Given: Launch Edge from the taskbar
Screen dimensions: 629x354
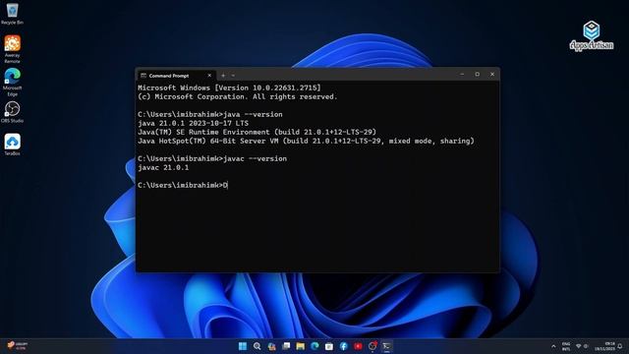Looking at the screenshot, I should (x=314, y=346).
